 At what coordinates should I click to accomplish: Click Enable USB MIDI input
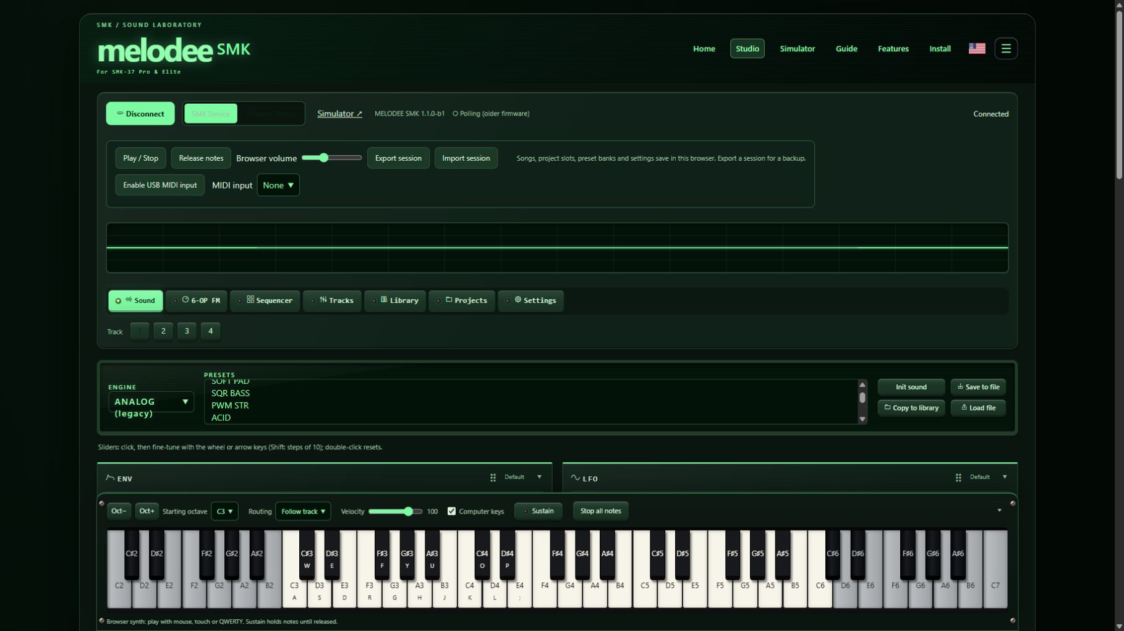[160, 185]
